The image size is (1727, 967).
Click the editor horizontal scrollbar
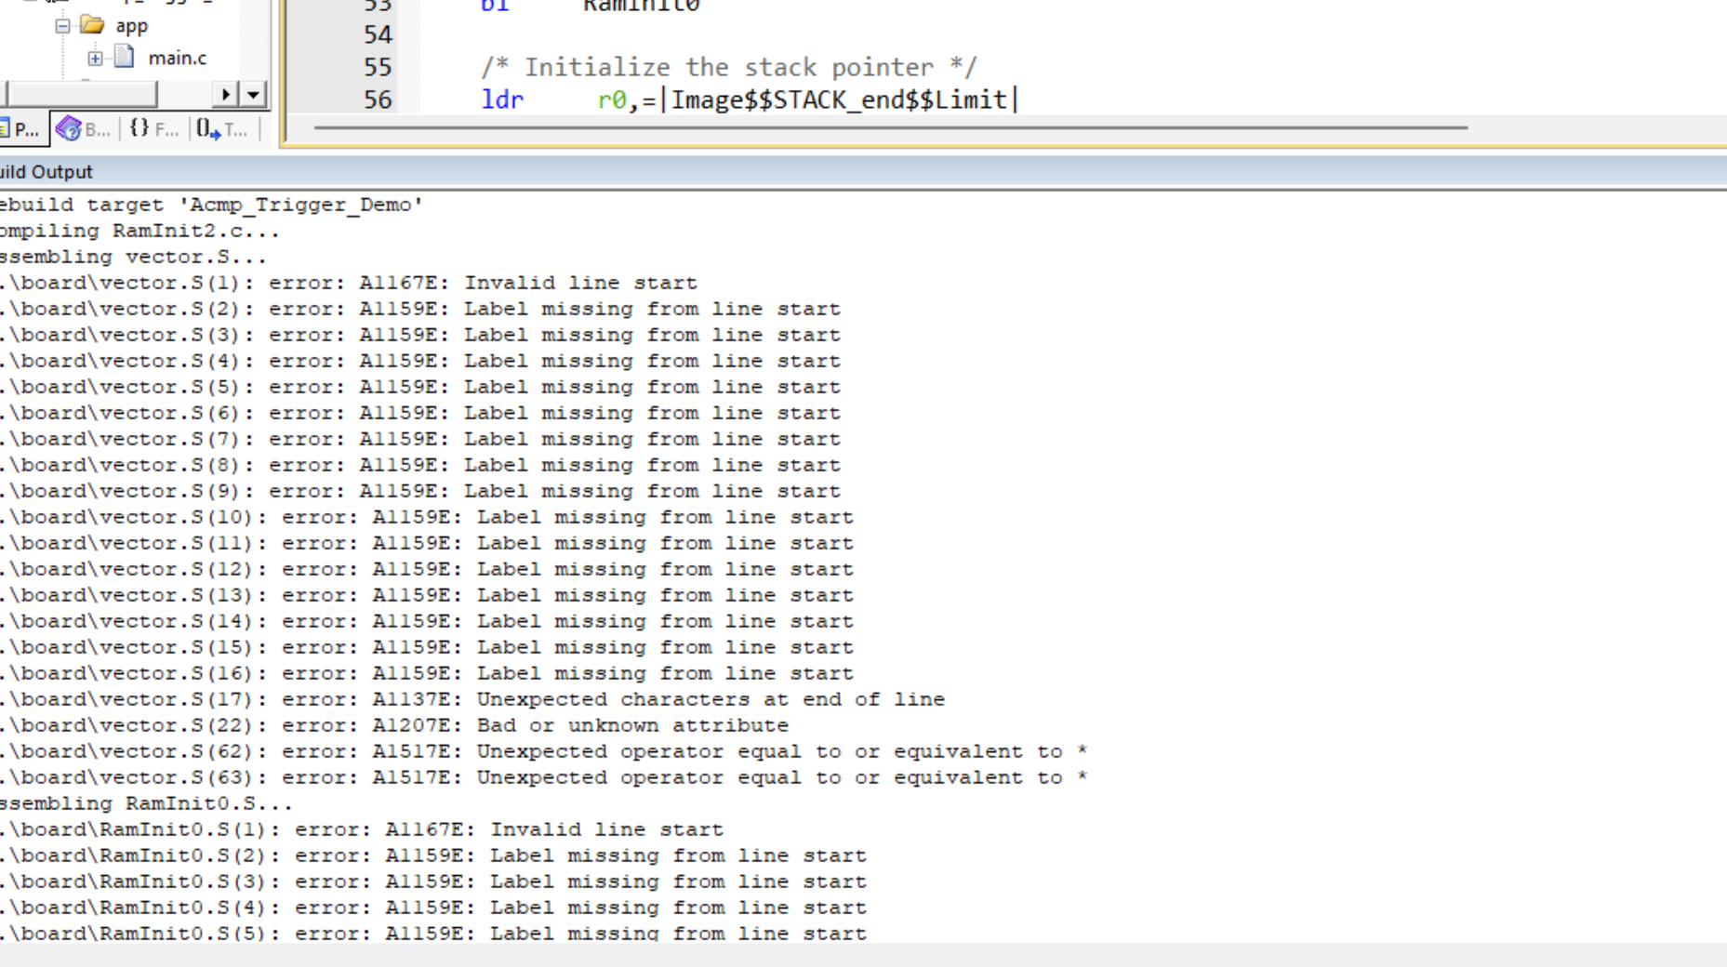click(x=890, y=127)
